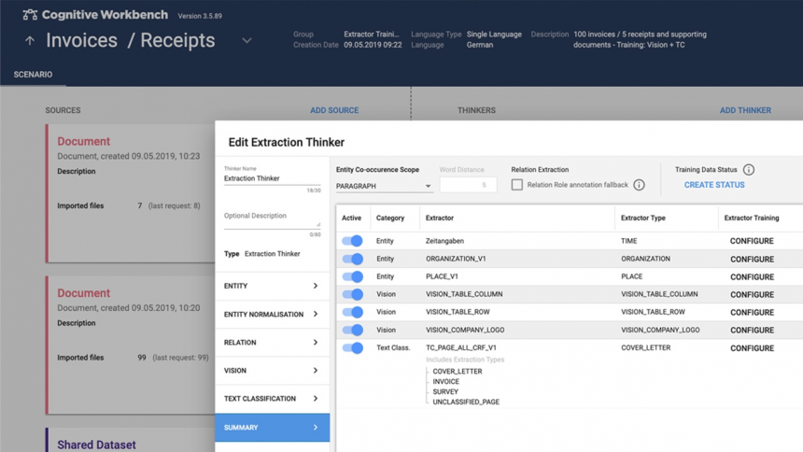
Task: Expand the Invoices / Receipts header chevron
Action: 247,41
